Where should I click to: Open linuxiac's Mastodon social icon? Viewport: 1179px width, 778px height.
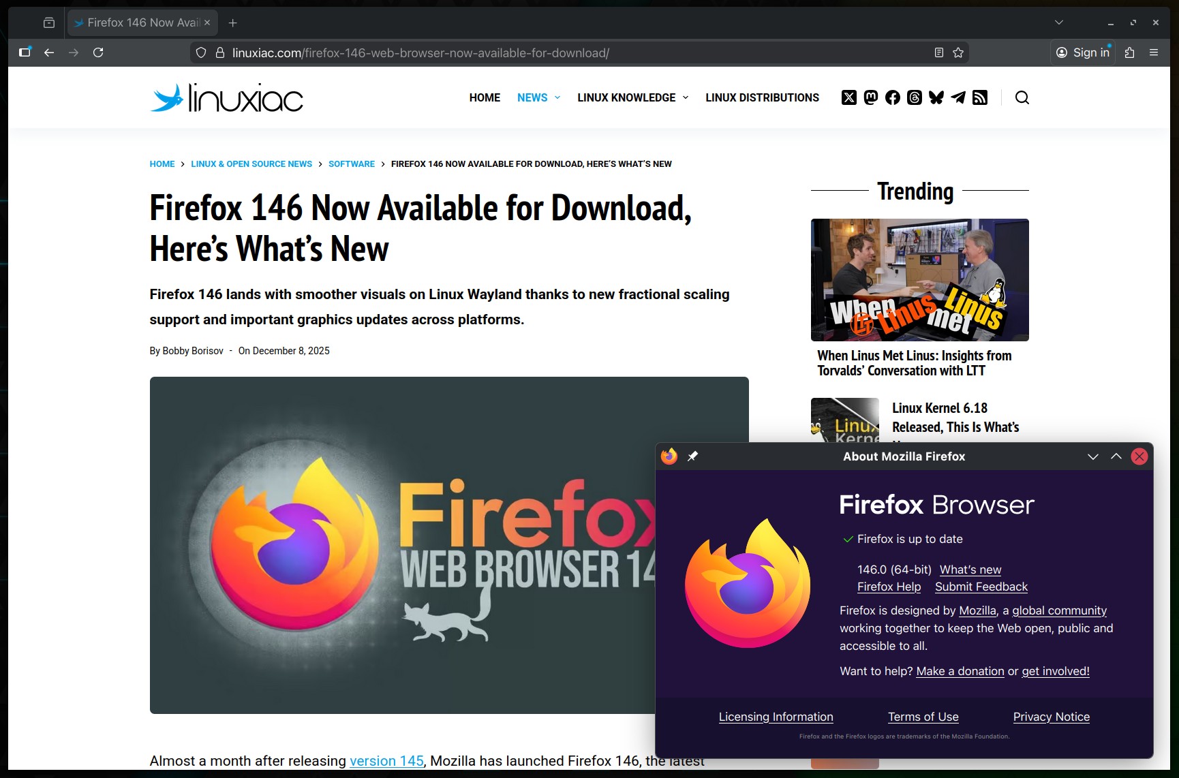coord(871,97)
